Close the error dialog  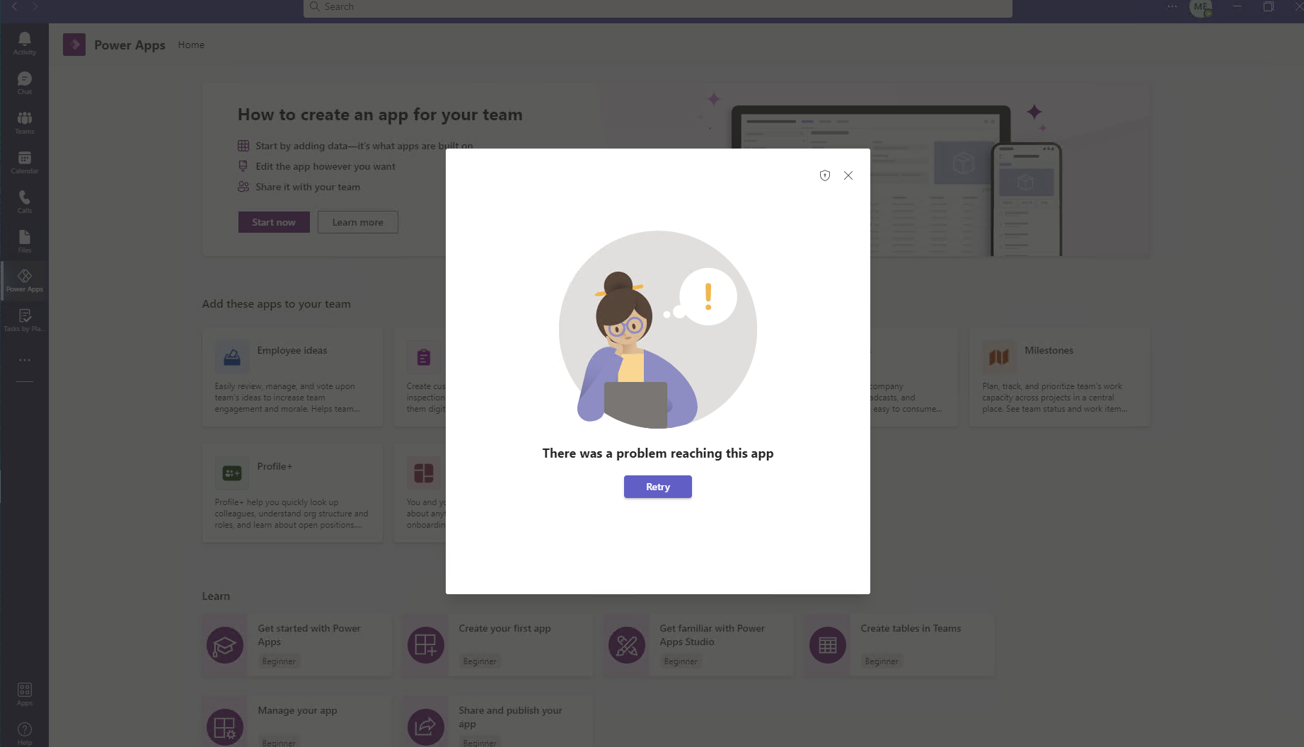click(848, 175)
